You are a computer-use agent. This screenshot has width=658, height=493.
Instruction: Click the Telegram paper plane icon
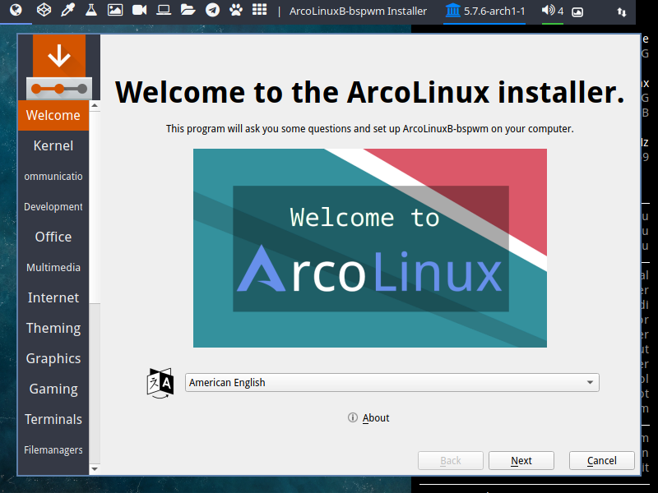pyautogui.click(x=212, y=10)
